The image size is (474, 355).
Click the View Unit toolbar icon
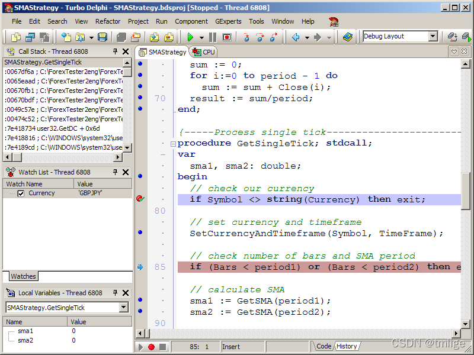tap(16, 37)
